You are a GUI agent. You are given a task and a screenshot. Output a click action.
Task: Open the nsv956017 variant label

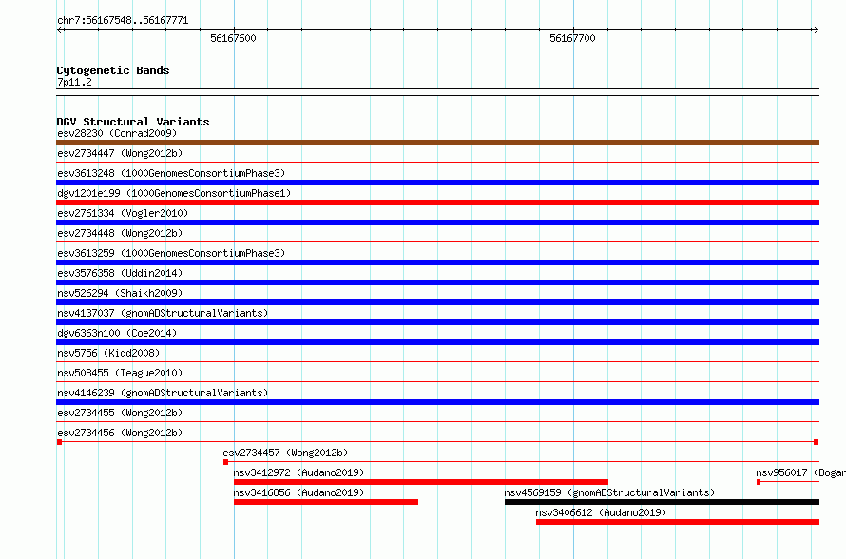800,472
